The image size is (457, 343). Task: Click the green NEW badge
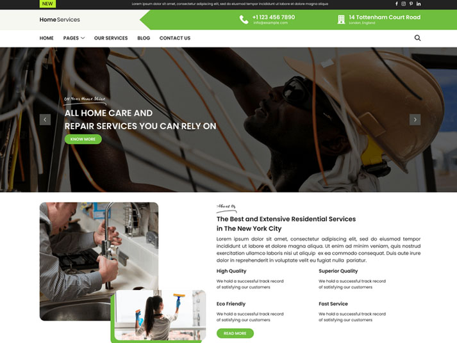[47, 4]
